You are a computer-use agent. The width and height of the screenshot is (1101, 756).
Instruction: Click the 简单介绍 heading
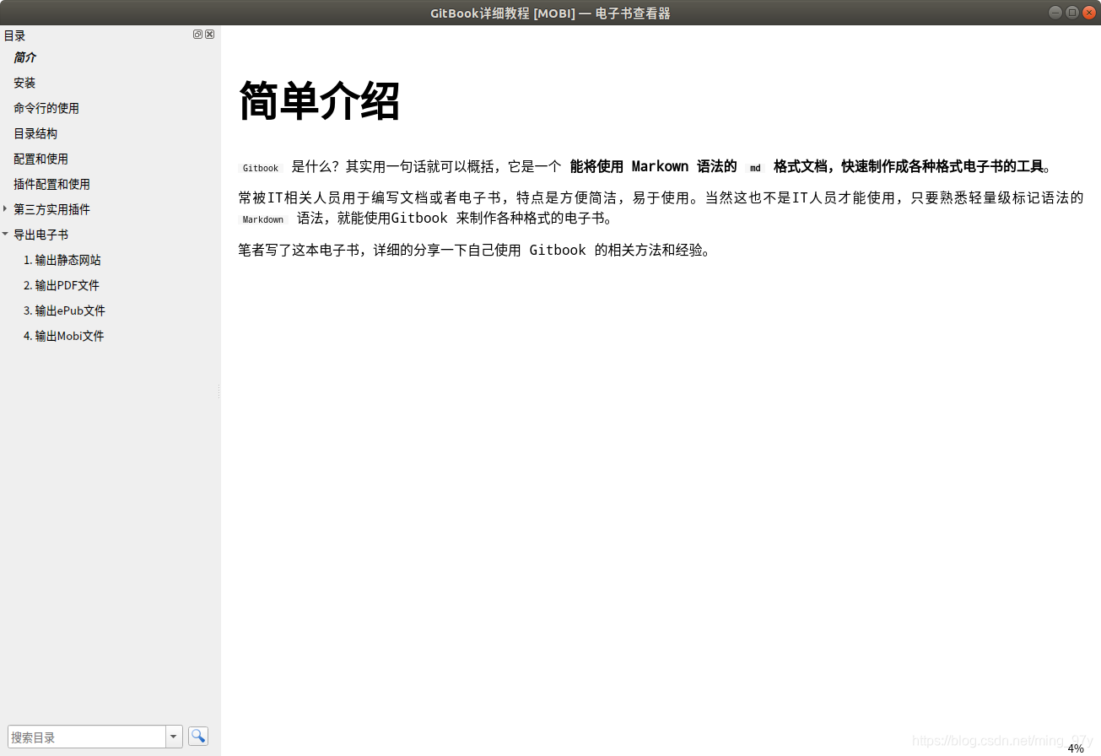pyautogui.click(x=319, y=101)
